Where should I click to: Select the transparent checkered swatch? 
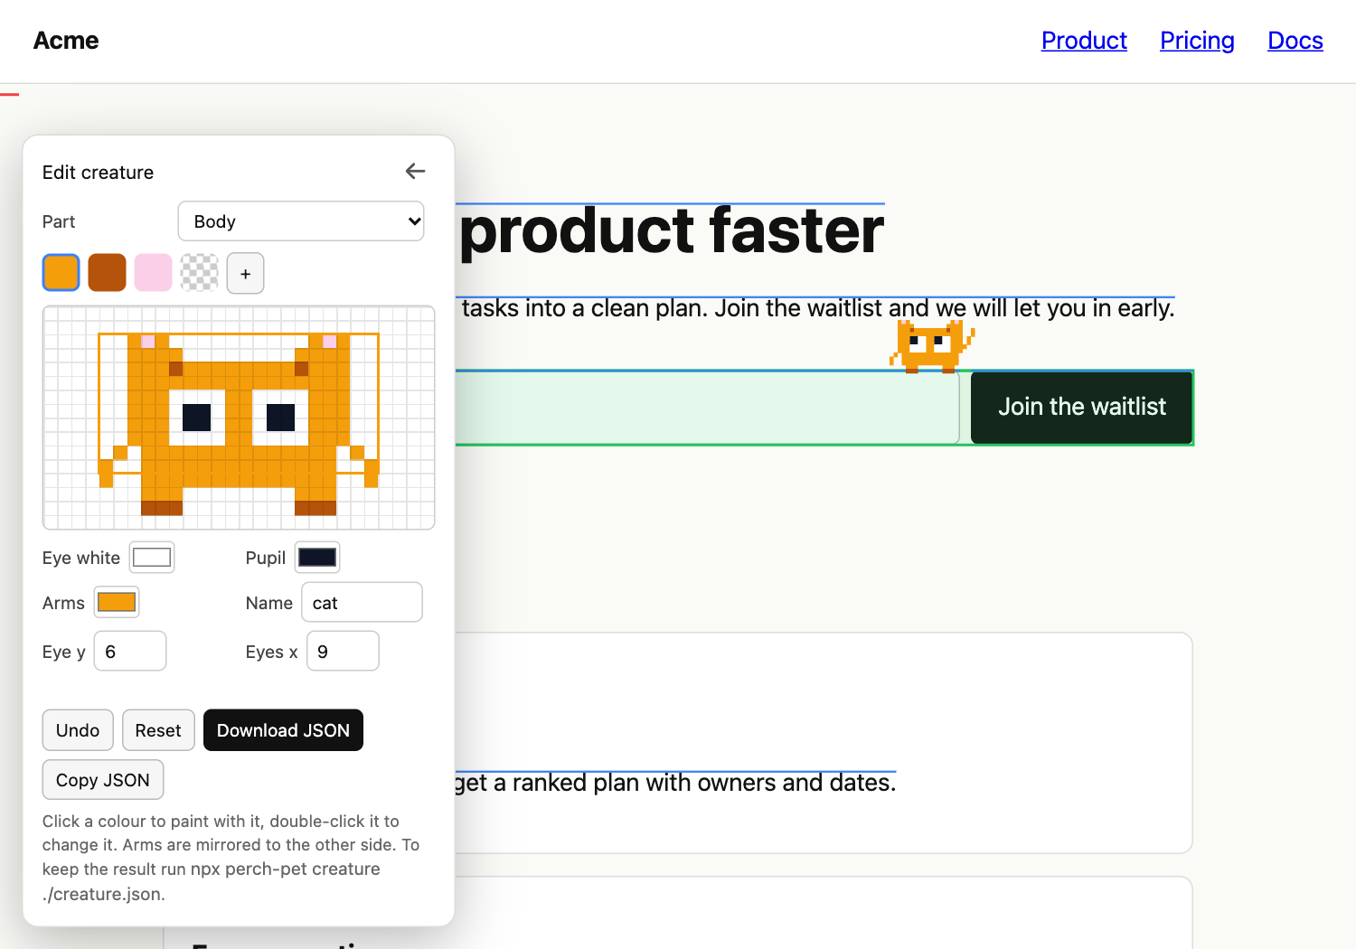click(x=199, y=273)
